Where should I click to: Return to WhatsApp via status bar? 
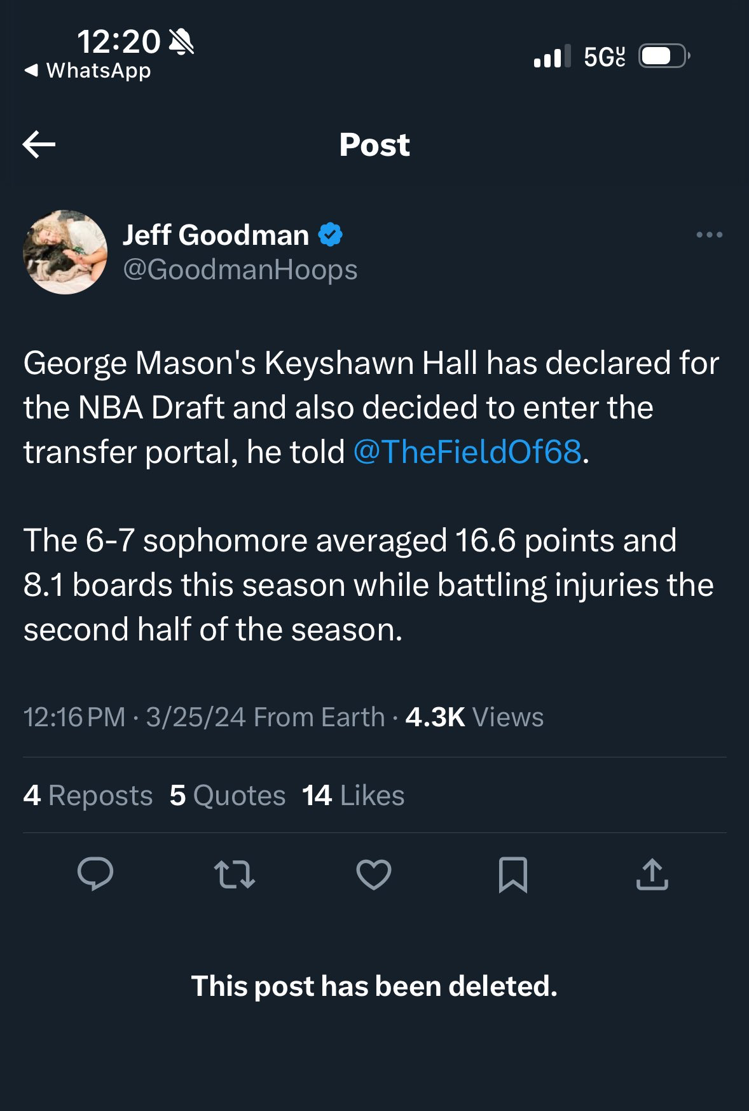(x=88, y=71)
